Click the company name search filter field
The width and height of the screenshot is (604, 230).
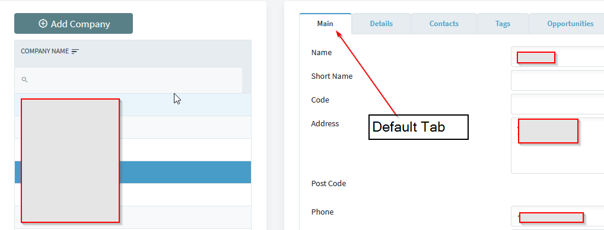coord(129,80)
